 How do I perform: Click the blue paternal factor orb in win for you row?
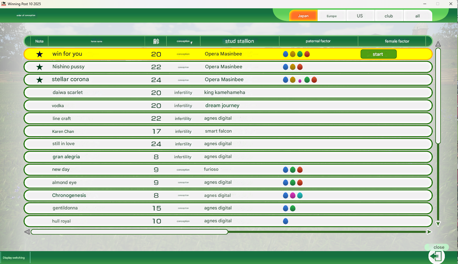tap(286, 54)
